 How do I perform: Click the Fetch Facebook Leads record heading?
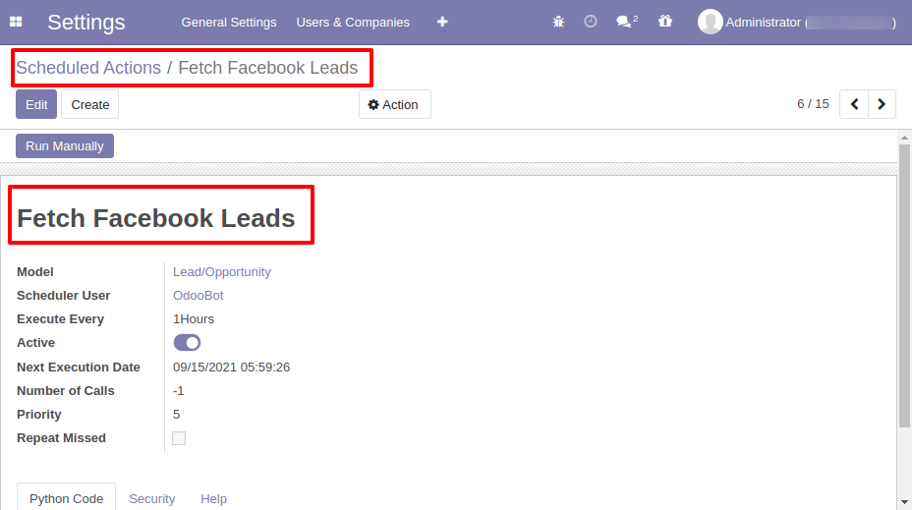point(156,218)
